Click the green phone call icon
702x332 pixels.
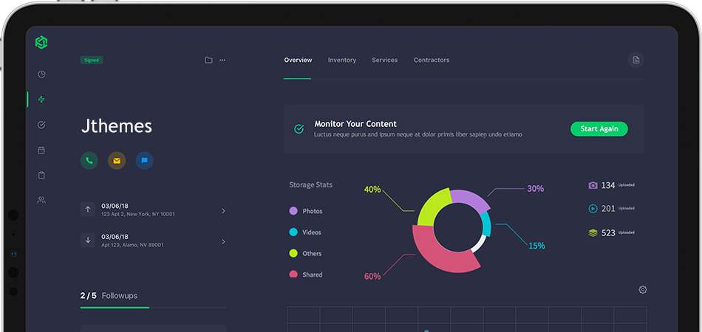coord(89,160)
